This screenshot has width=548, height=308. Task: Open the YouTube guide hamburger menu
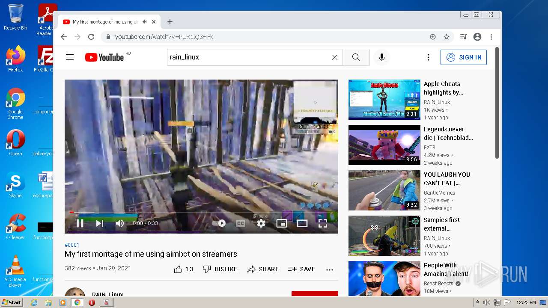pyautogui.click(x=70, y=57)
